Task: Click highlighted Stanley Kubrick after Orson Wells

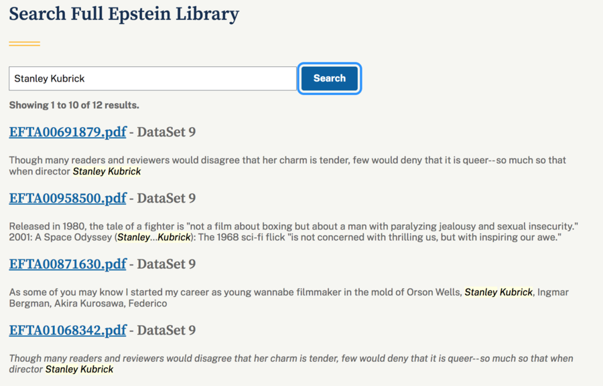Action: click(498, 292)
